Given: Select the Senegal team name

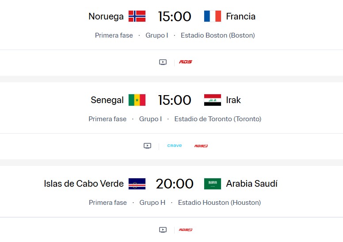Looking at the screenshot, I should [x=107, y=100].
